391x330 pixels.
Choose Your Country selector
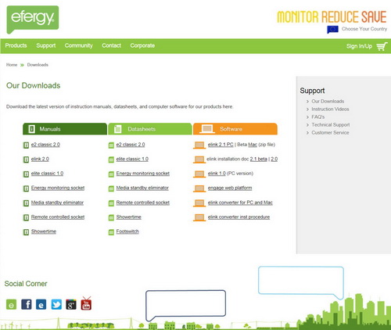[x=364, y=29]
